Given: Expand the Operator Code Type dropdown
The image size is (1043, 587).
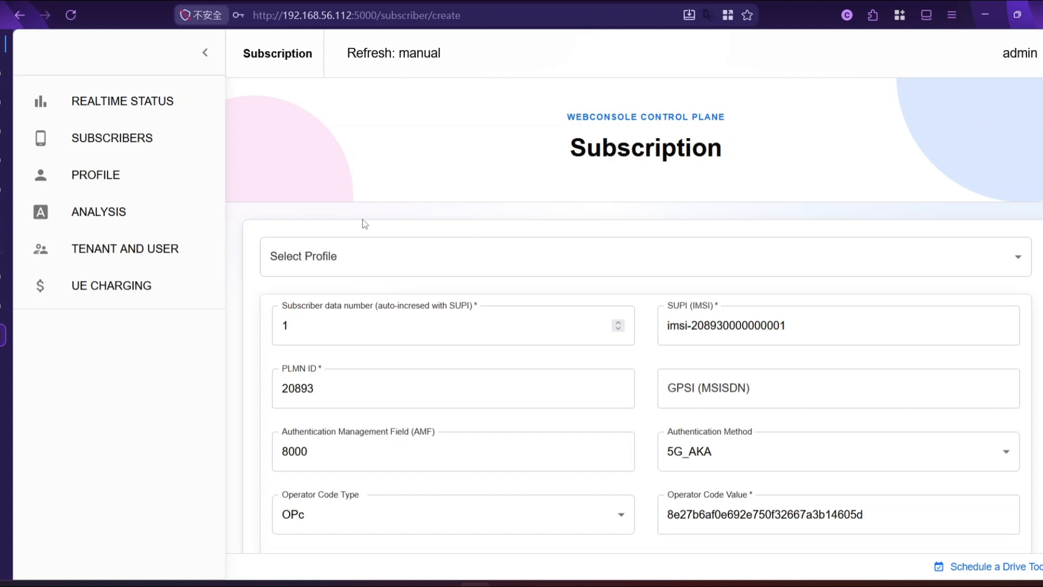Looking at the screenshot, I should [453, 515].
